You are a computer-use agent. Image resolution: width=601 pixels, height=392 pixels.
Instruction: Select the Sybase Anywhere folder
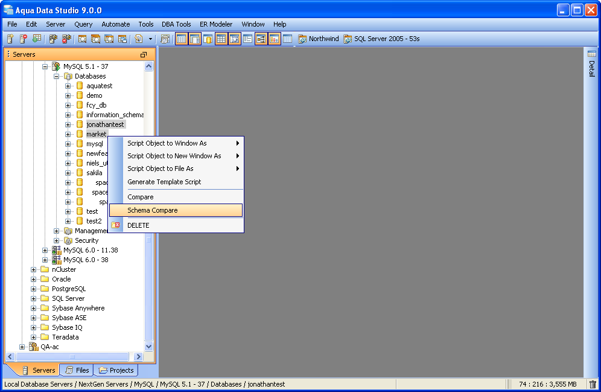point(78,308)
